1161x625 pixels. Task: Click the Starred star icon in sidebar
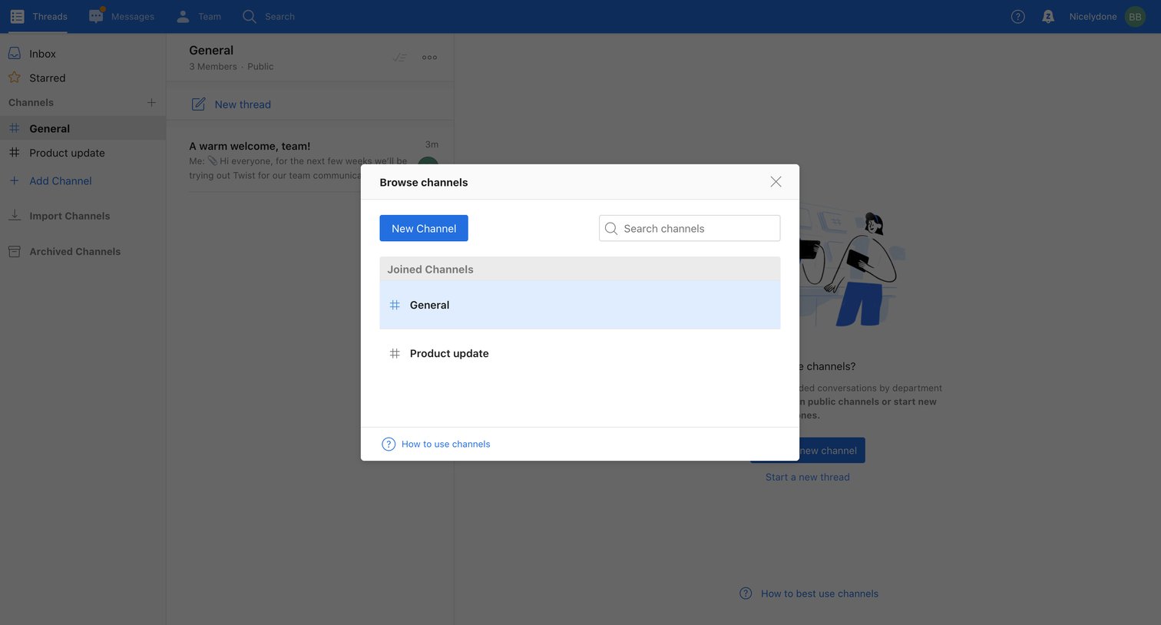(x=15, y=78)
